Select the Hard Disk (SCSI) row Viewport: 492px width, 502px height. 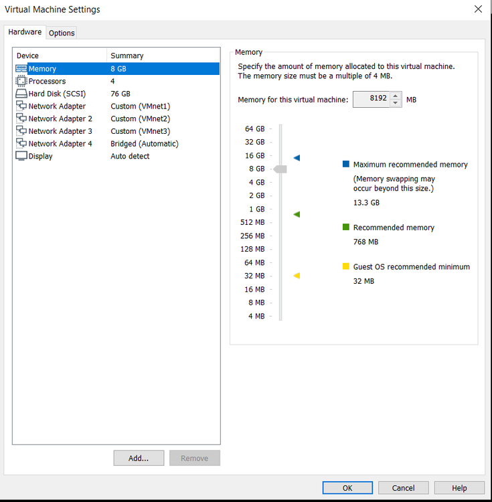[x=117, y=94]
